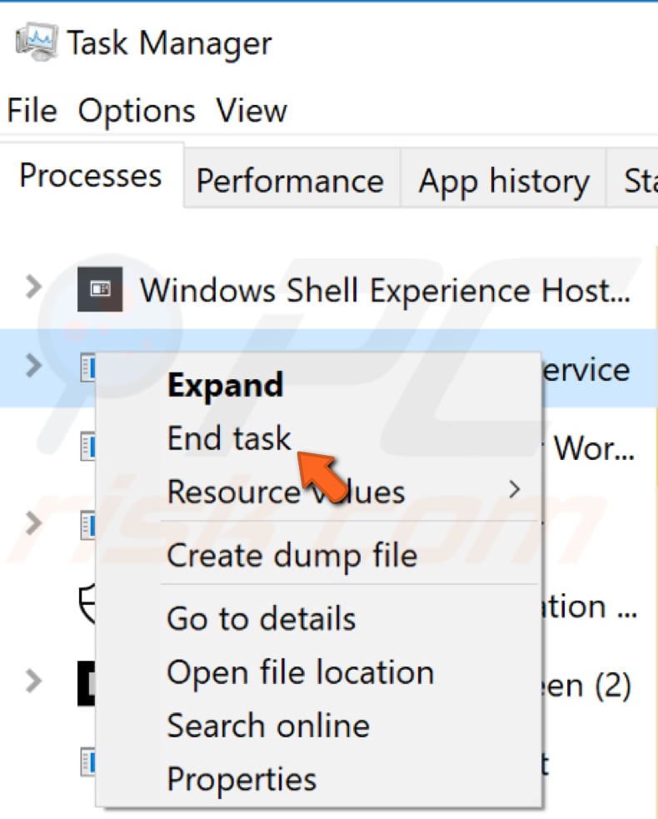This screenshot has height=819, width=658.
Task: Open the File menu
Action: coord(32,111)
